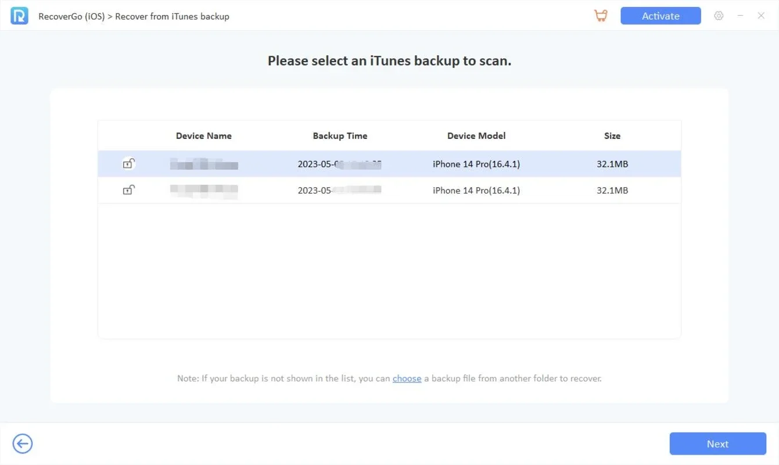
Task: Select the Device Name column header
Action: (204, 136)
